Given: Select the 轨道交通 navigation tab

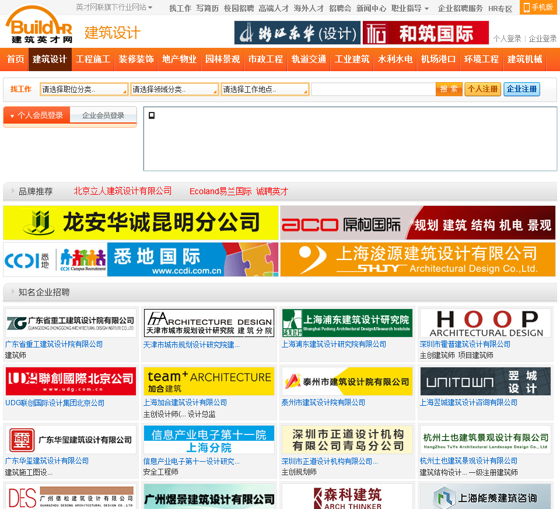Looking at the screenshot, I should [x=309, y=59].
